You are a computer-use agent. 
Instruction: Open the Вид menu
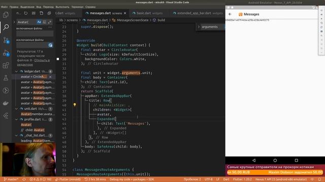pos(39,7)
